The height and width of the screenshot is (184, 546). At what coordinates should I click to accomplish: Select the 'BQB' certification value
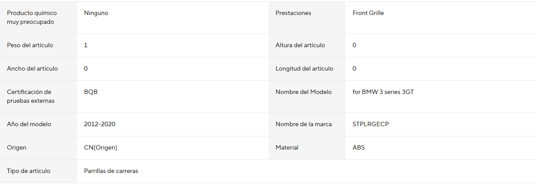(x=90, y=92)
